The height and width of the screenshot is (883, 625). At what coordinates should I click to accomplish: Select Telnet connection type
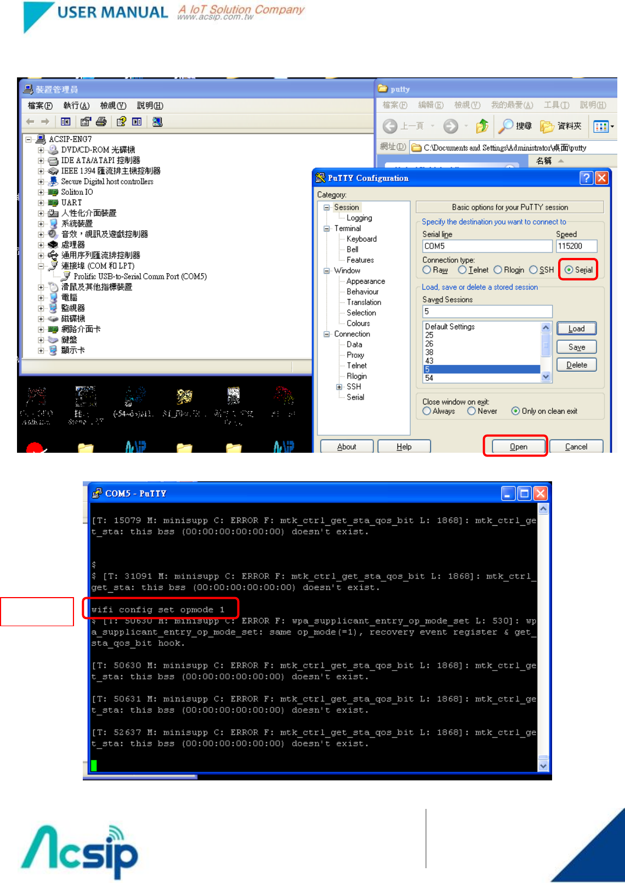click(x=462, y=269)
